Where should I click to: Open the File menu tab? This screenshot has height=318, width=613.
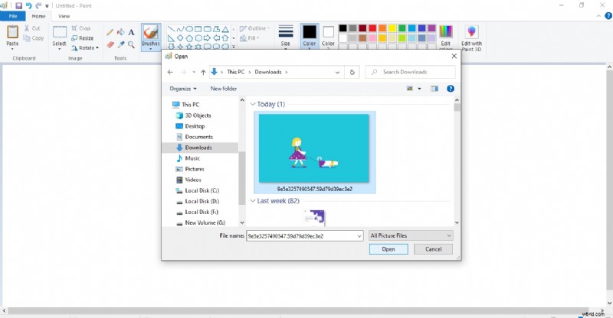(13, 16)
